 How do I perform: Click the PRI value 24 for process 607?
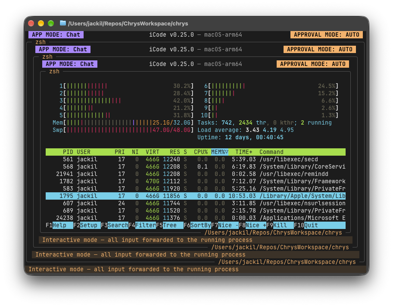[122, 203]
